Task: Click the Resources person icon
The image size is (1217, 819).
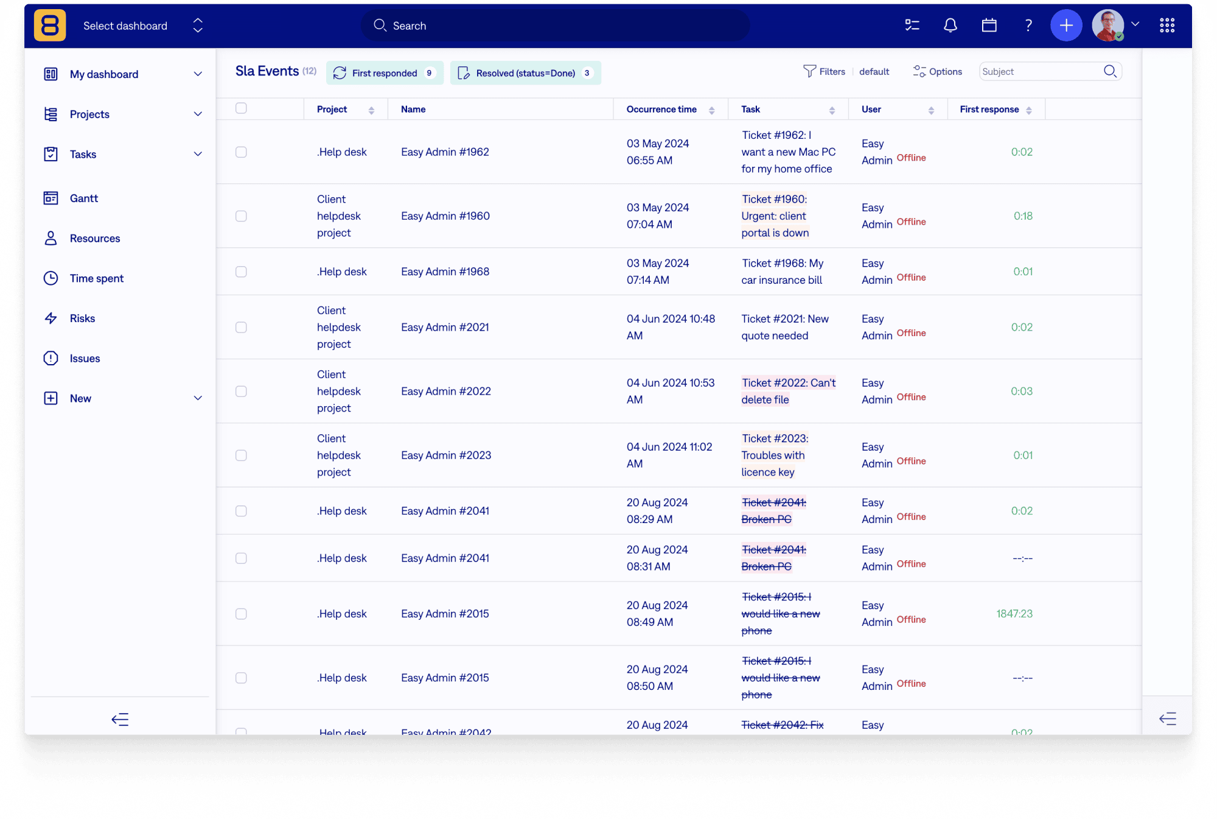Action: (x=51, y=239)
